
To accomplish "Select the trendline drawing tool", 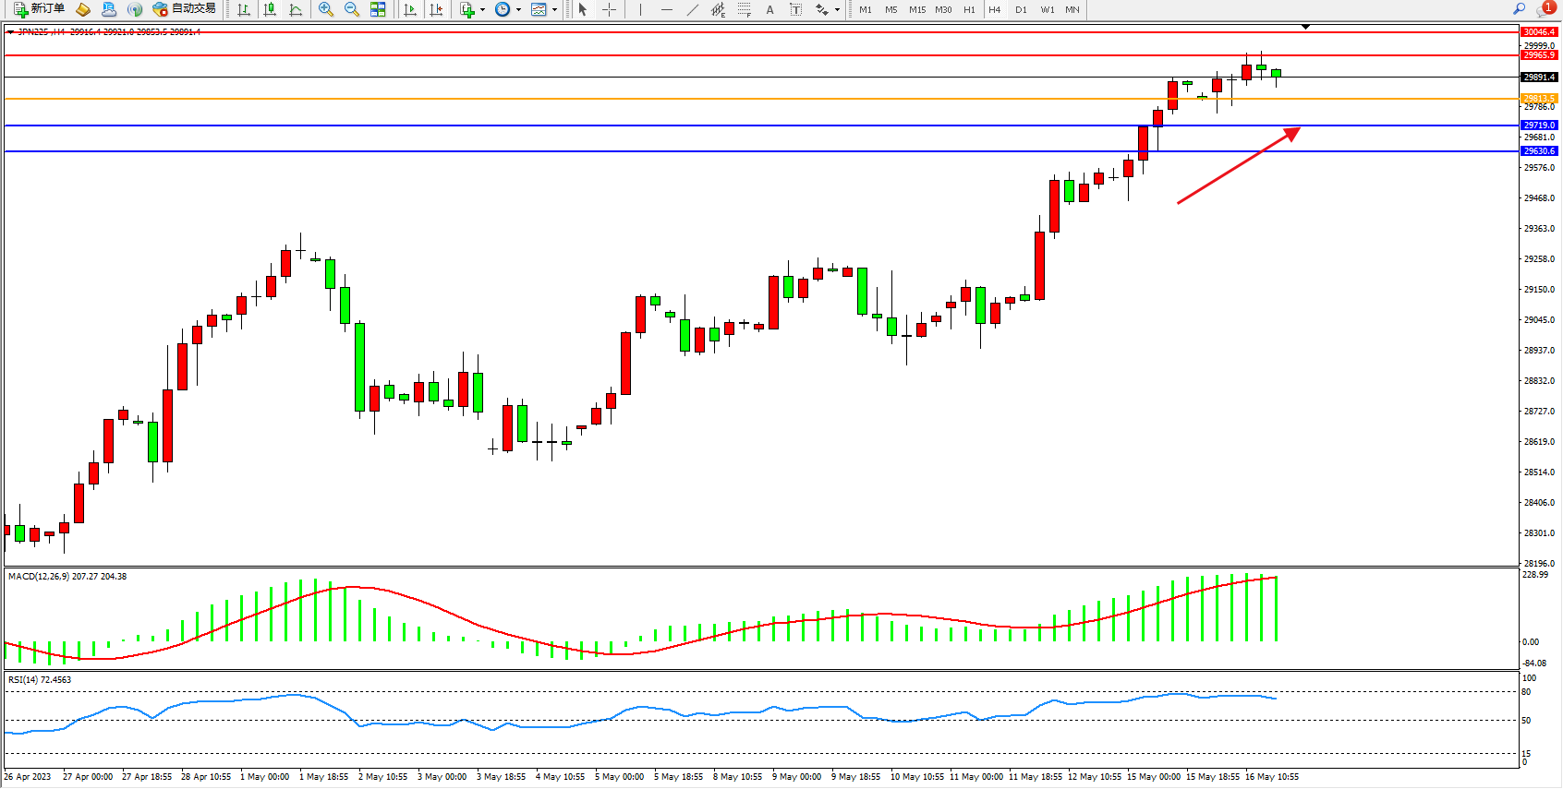I will [x=693, y=9].
